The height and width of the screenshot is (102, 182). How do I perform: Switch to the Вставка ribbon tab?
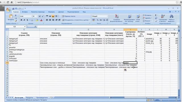(x=25, y=12)
